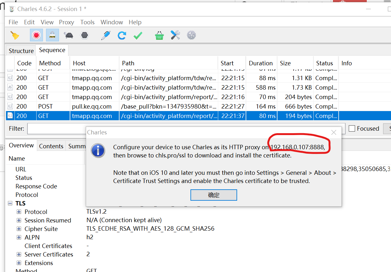391x272 pixels.
Task: Open Tools wrench and screwdriver icon
Action: (175, 35)
